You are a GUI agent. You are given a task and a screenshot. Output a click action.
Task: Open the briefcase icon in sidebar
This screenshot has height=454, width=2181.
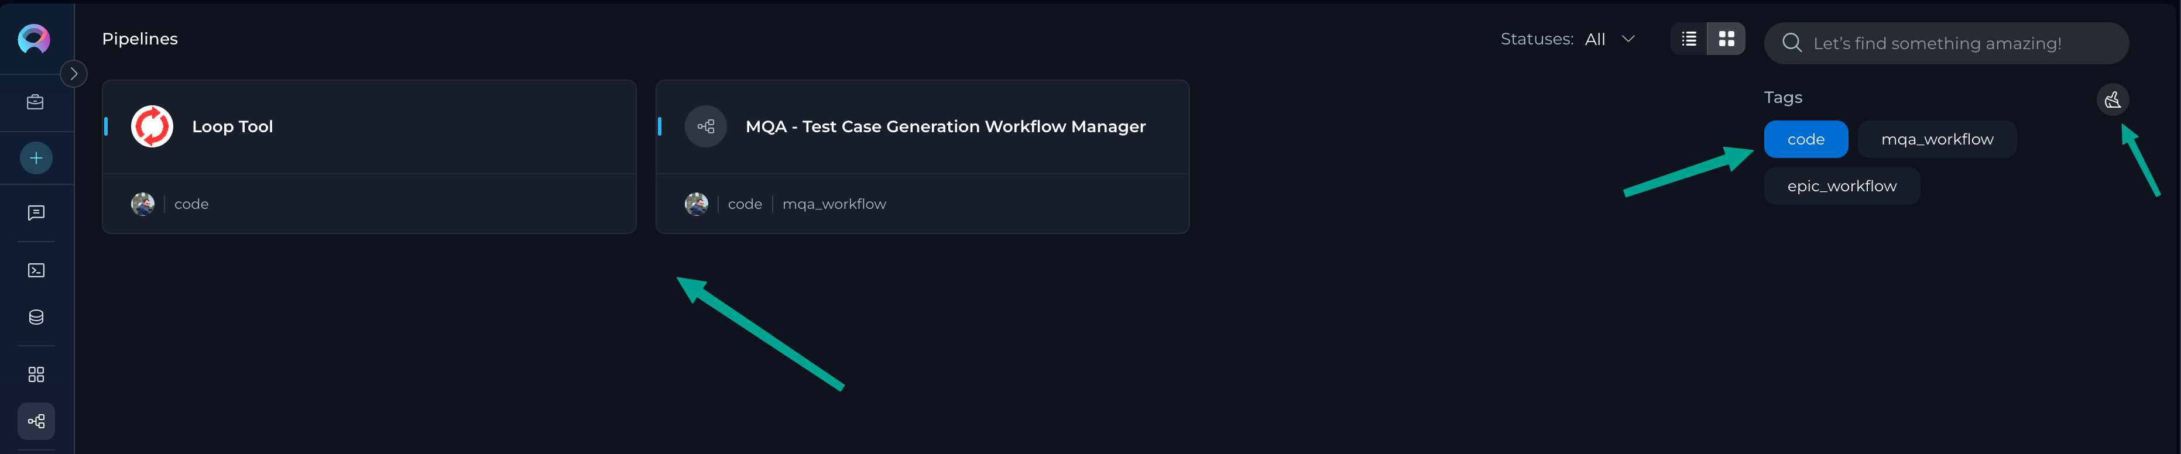[36, 102]
